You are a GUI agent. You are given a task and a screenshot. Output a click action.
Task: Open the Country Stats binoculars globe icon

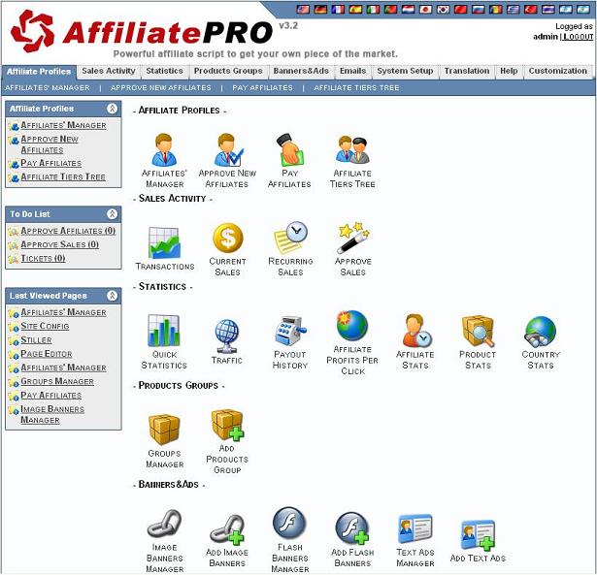pos(541,331)
